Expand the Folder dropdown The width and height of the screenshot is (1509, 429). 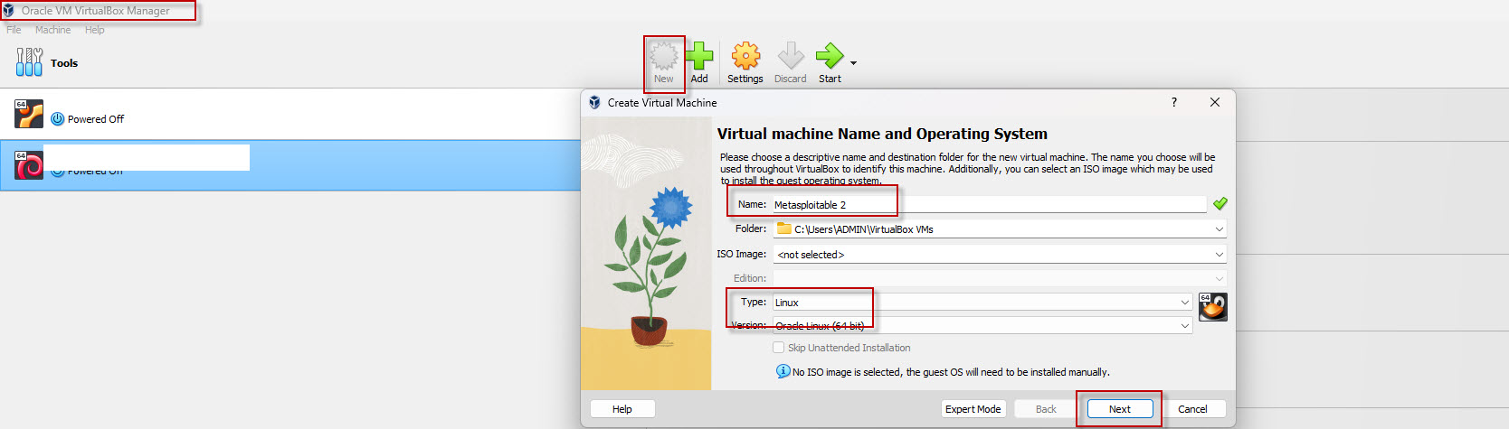[1219, 229]
